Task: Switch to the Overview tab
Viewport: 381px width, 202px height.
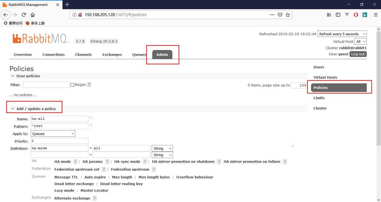Action: click(23, 54)
